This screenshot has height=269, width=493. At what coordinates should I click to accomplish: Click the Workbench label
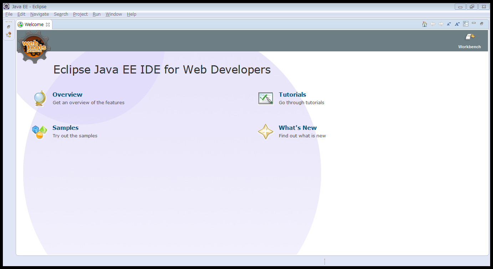pos(469,47)
